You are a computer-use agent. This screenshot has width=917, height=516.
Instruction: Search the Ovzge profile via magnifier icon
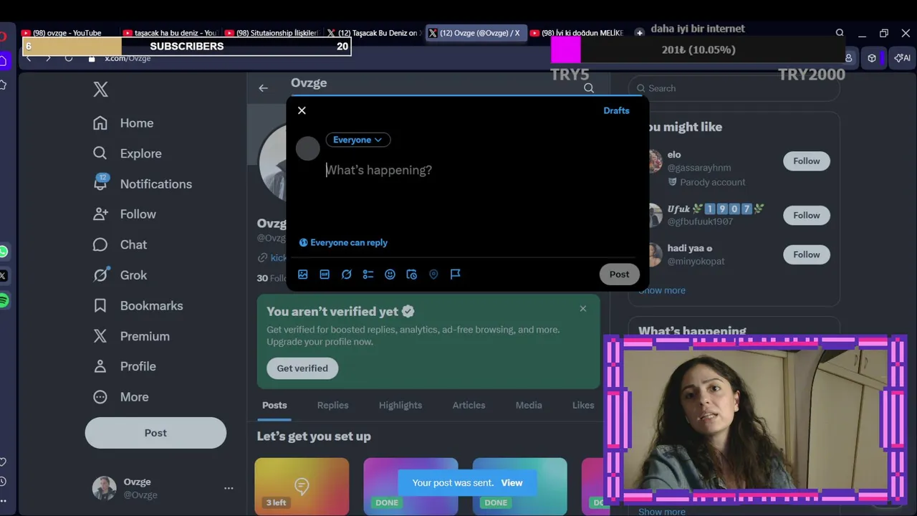(589, 88)
